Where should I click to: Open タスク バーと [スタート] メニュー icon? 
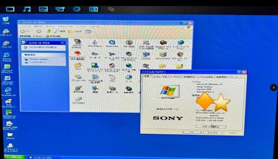click(95, 67)
